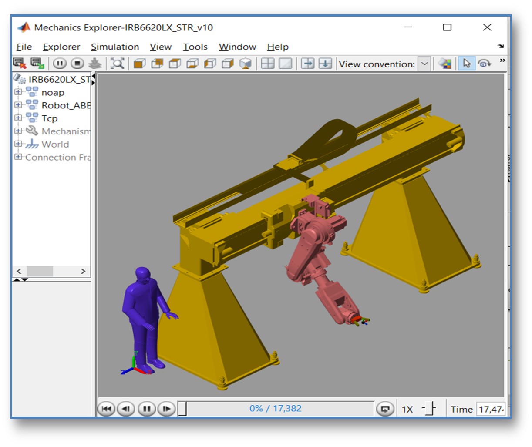Image resolution: width=532 pixels, height=447 pixels.
Task: Show more toolbar buttons via the overflow chevron
Action: 502,60
